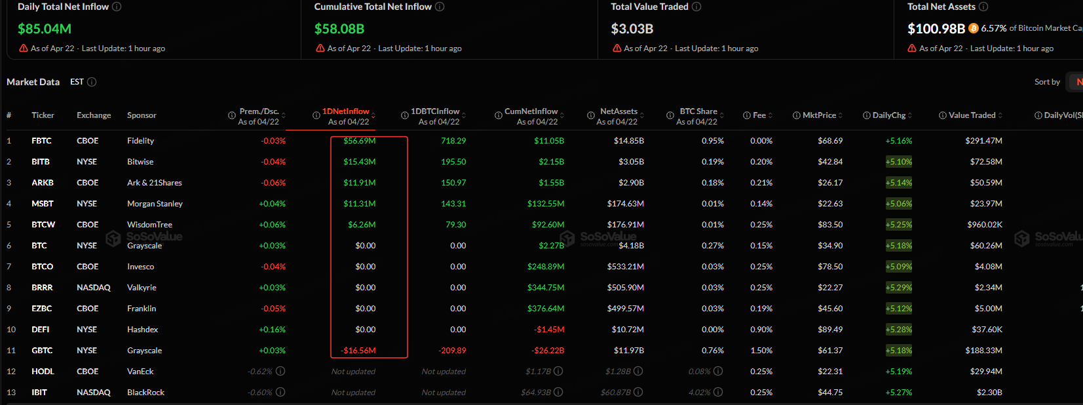
Task: Click info icon next to IBIT -0.60% premium
Action: (x=280, y=392)
